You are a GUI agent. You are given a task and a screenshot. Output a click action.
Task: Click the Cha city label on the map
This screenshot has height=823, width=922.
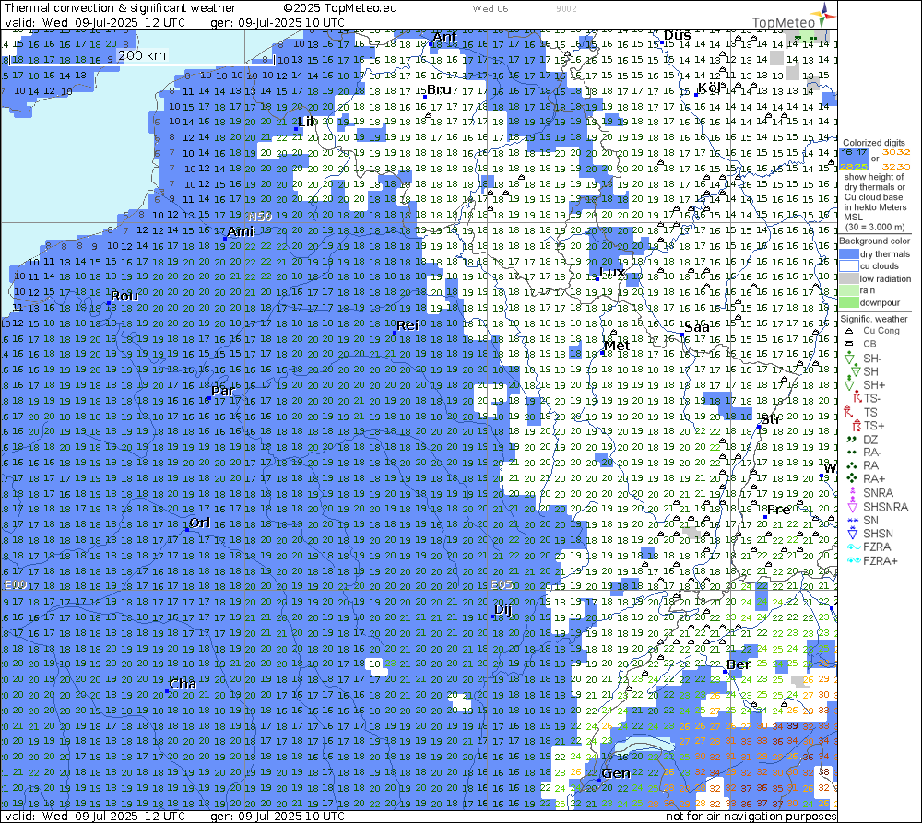[183, 684]
